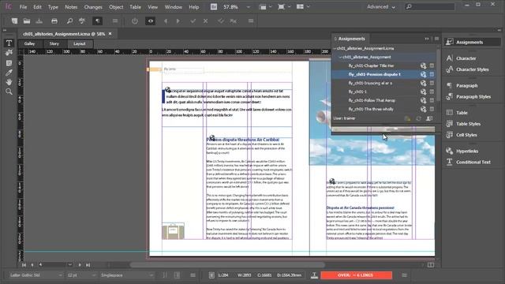Screen dimensions: 505x284
Task: Go to Next Change arrow
Action: coord(178,21)
